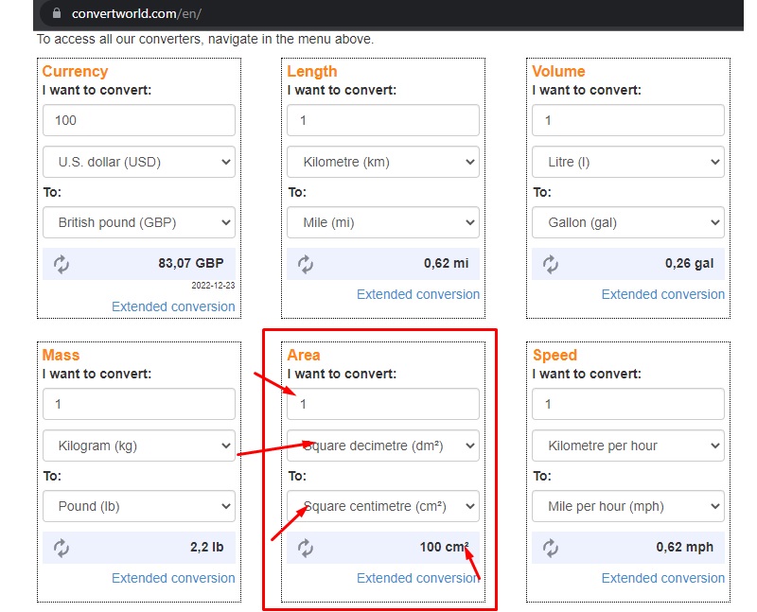This screenshot has height=612, width=757.
Task: Click the refresh icon in Volume converter
Action: [550, 263]
